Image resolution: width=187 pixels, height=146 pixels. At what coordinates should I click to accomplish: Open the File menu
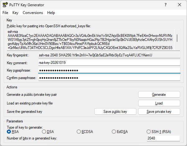[x=5, y=13]
